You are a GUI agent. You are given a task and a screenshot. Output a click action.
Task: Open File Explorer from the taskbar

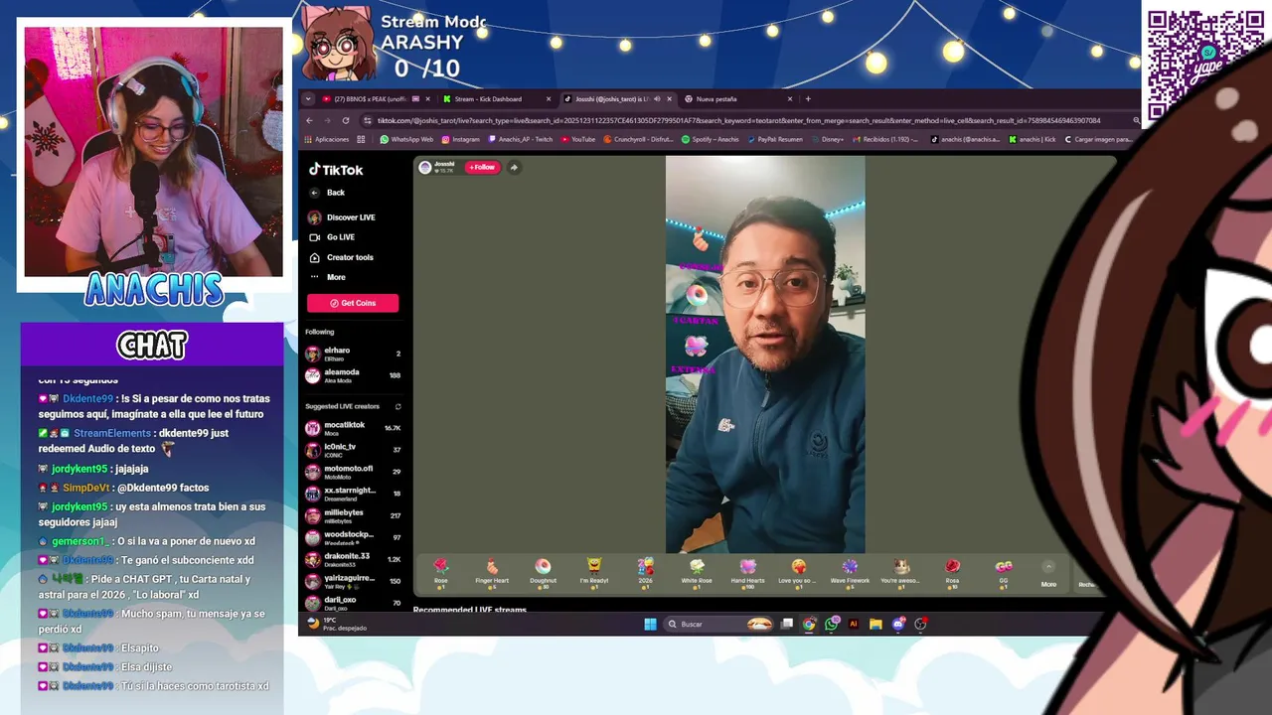(x=875, y=624)
